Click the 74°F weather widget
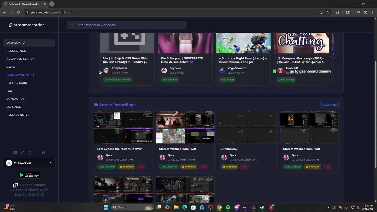The width and height of the screenshot is (377, 212). click(9, 207)
